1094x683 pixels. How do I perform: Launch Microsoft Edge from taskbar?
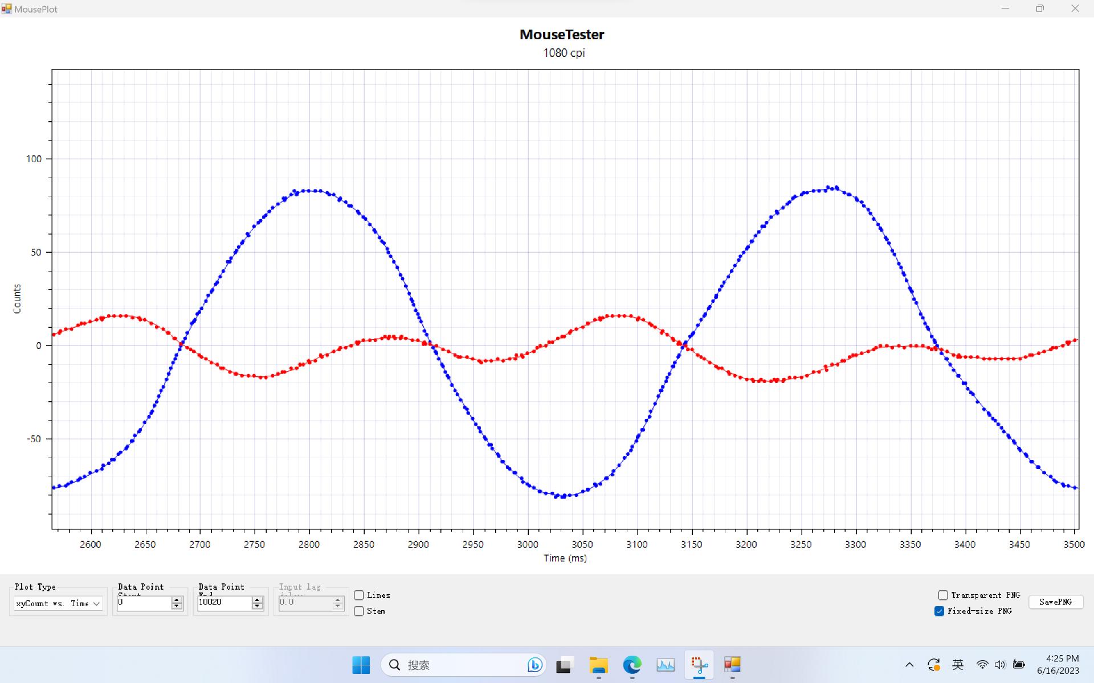pyautogui.click(x=632, y=665)
